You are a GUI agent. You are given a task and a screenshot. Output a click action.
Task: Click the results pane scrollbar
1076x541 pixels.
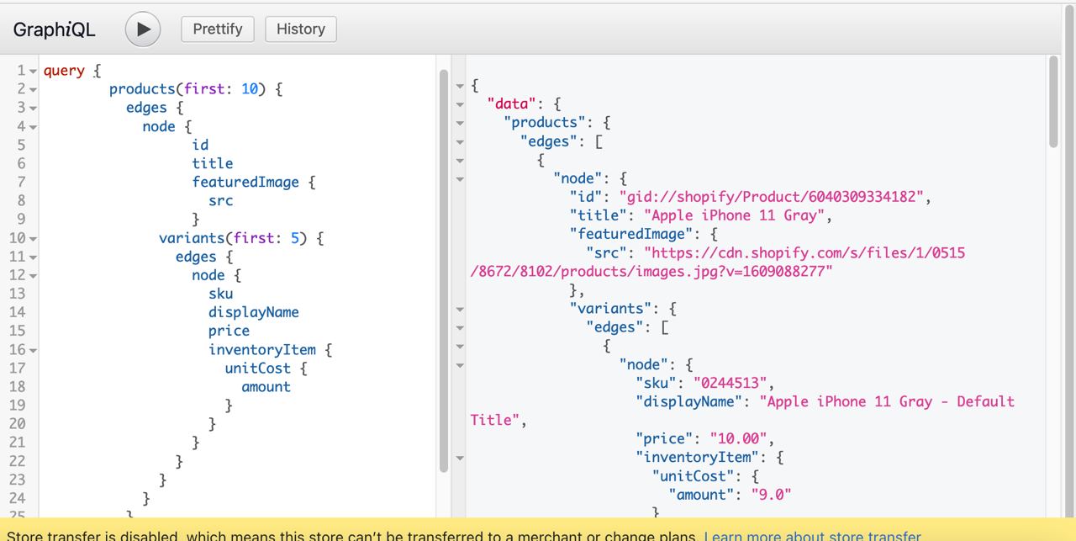click(x=1053, y=102)
